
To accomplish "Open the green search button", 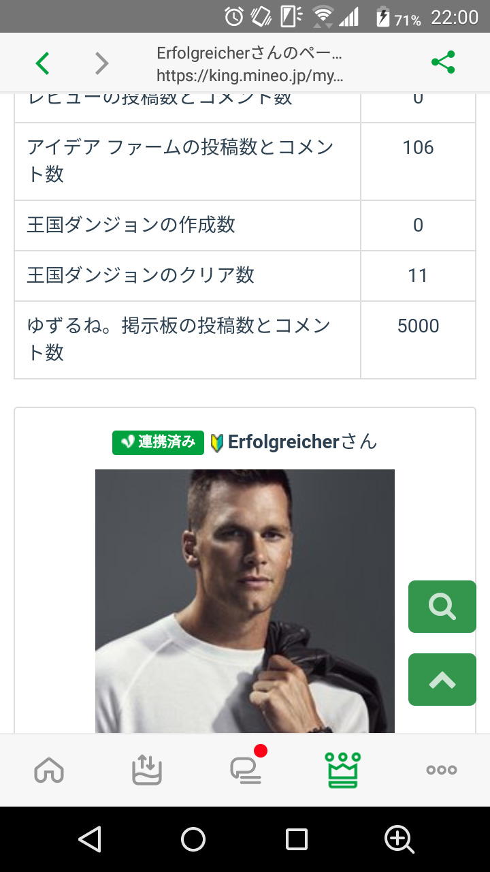I will pos(442,606).
